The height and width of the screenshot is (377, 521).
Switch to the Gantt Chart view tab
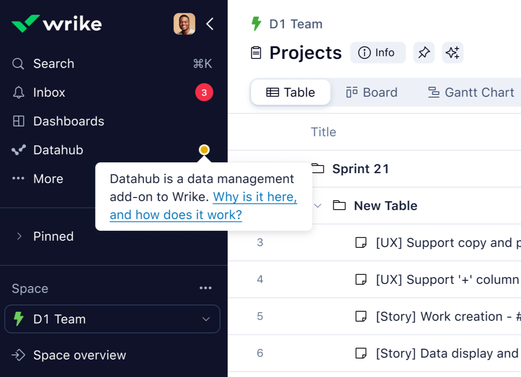tap(471, 92)
